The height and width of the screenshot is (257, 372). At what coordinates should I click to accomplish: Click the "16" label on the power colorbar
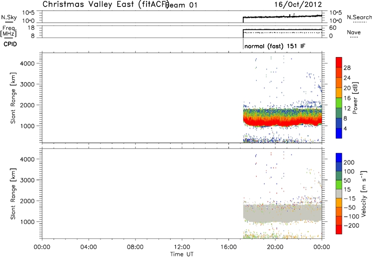(347, 98)
